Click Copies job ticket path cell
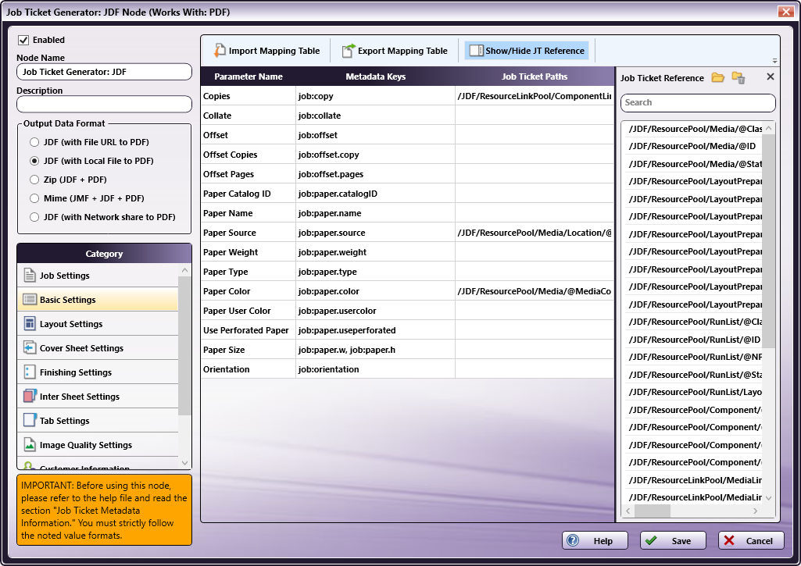The image size is (801, 566). [x=535, y=96]
